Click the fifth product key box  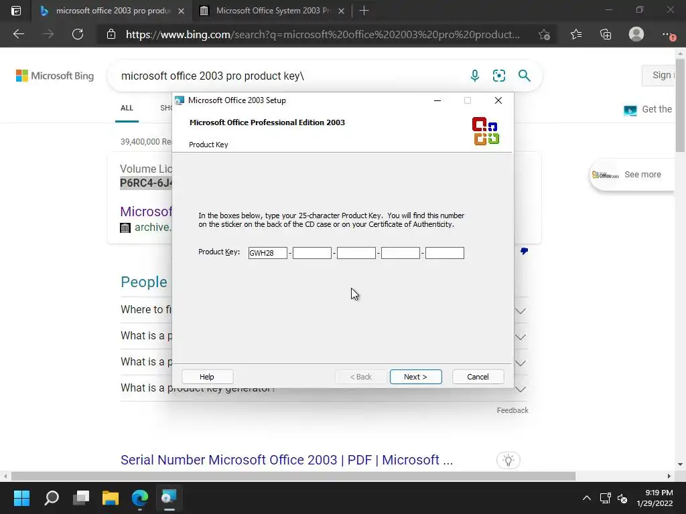click(x=445, y=252)
